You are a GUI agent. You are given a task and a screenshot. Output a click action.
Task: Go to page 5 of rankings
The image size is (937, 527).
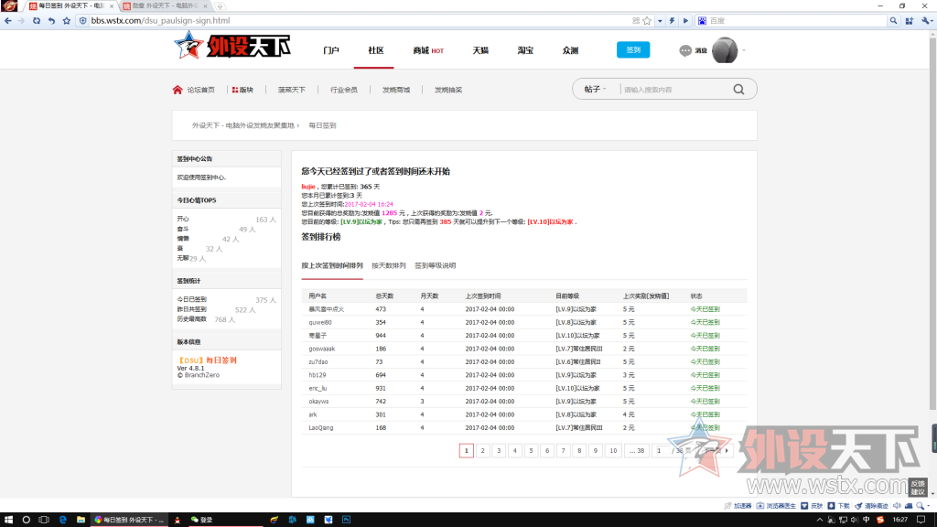click(x=530, y=450)
